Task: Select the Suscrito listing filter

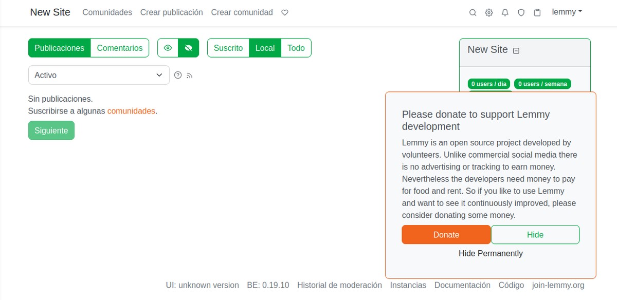Action: (x=228, y=48)
